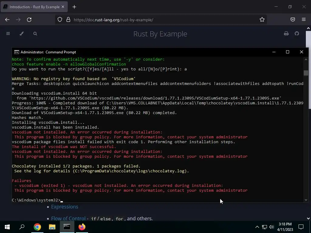The image size is (311, 233).
Task: Open the clock showing 3:18 PM
Action: [x=285, y=227]
